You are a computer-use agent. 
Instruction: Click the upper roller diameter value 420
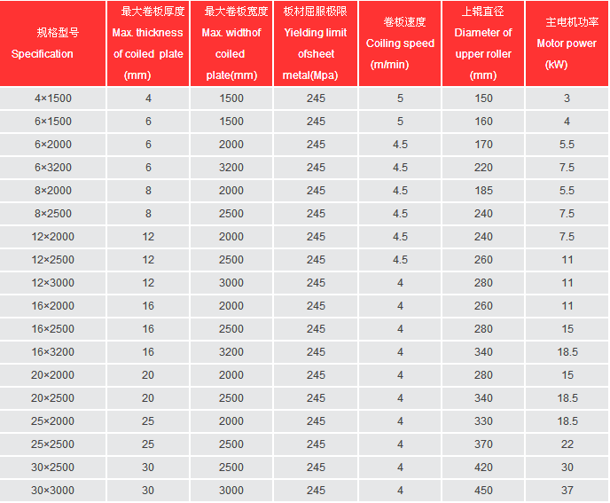(483, 468)
